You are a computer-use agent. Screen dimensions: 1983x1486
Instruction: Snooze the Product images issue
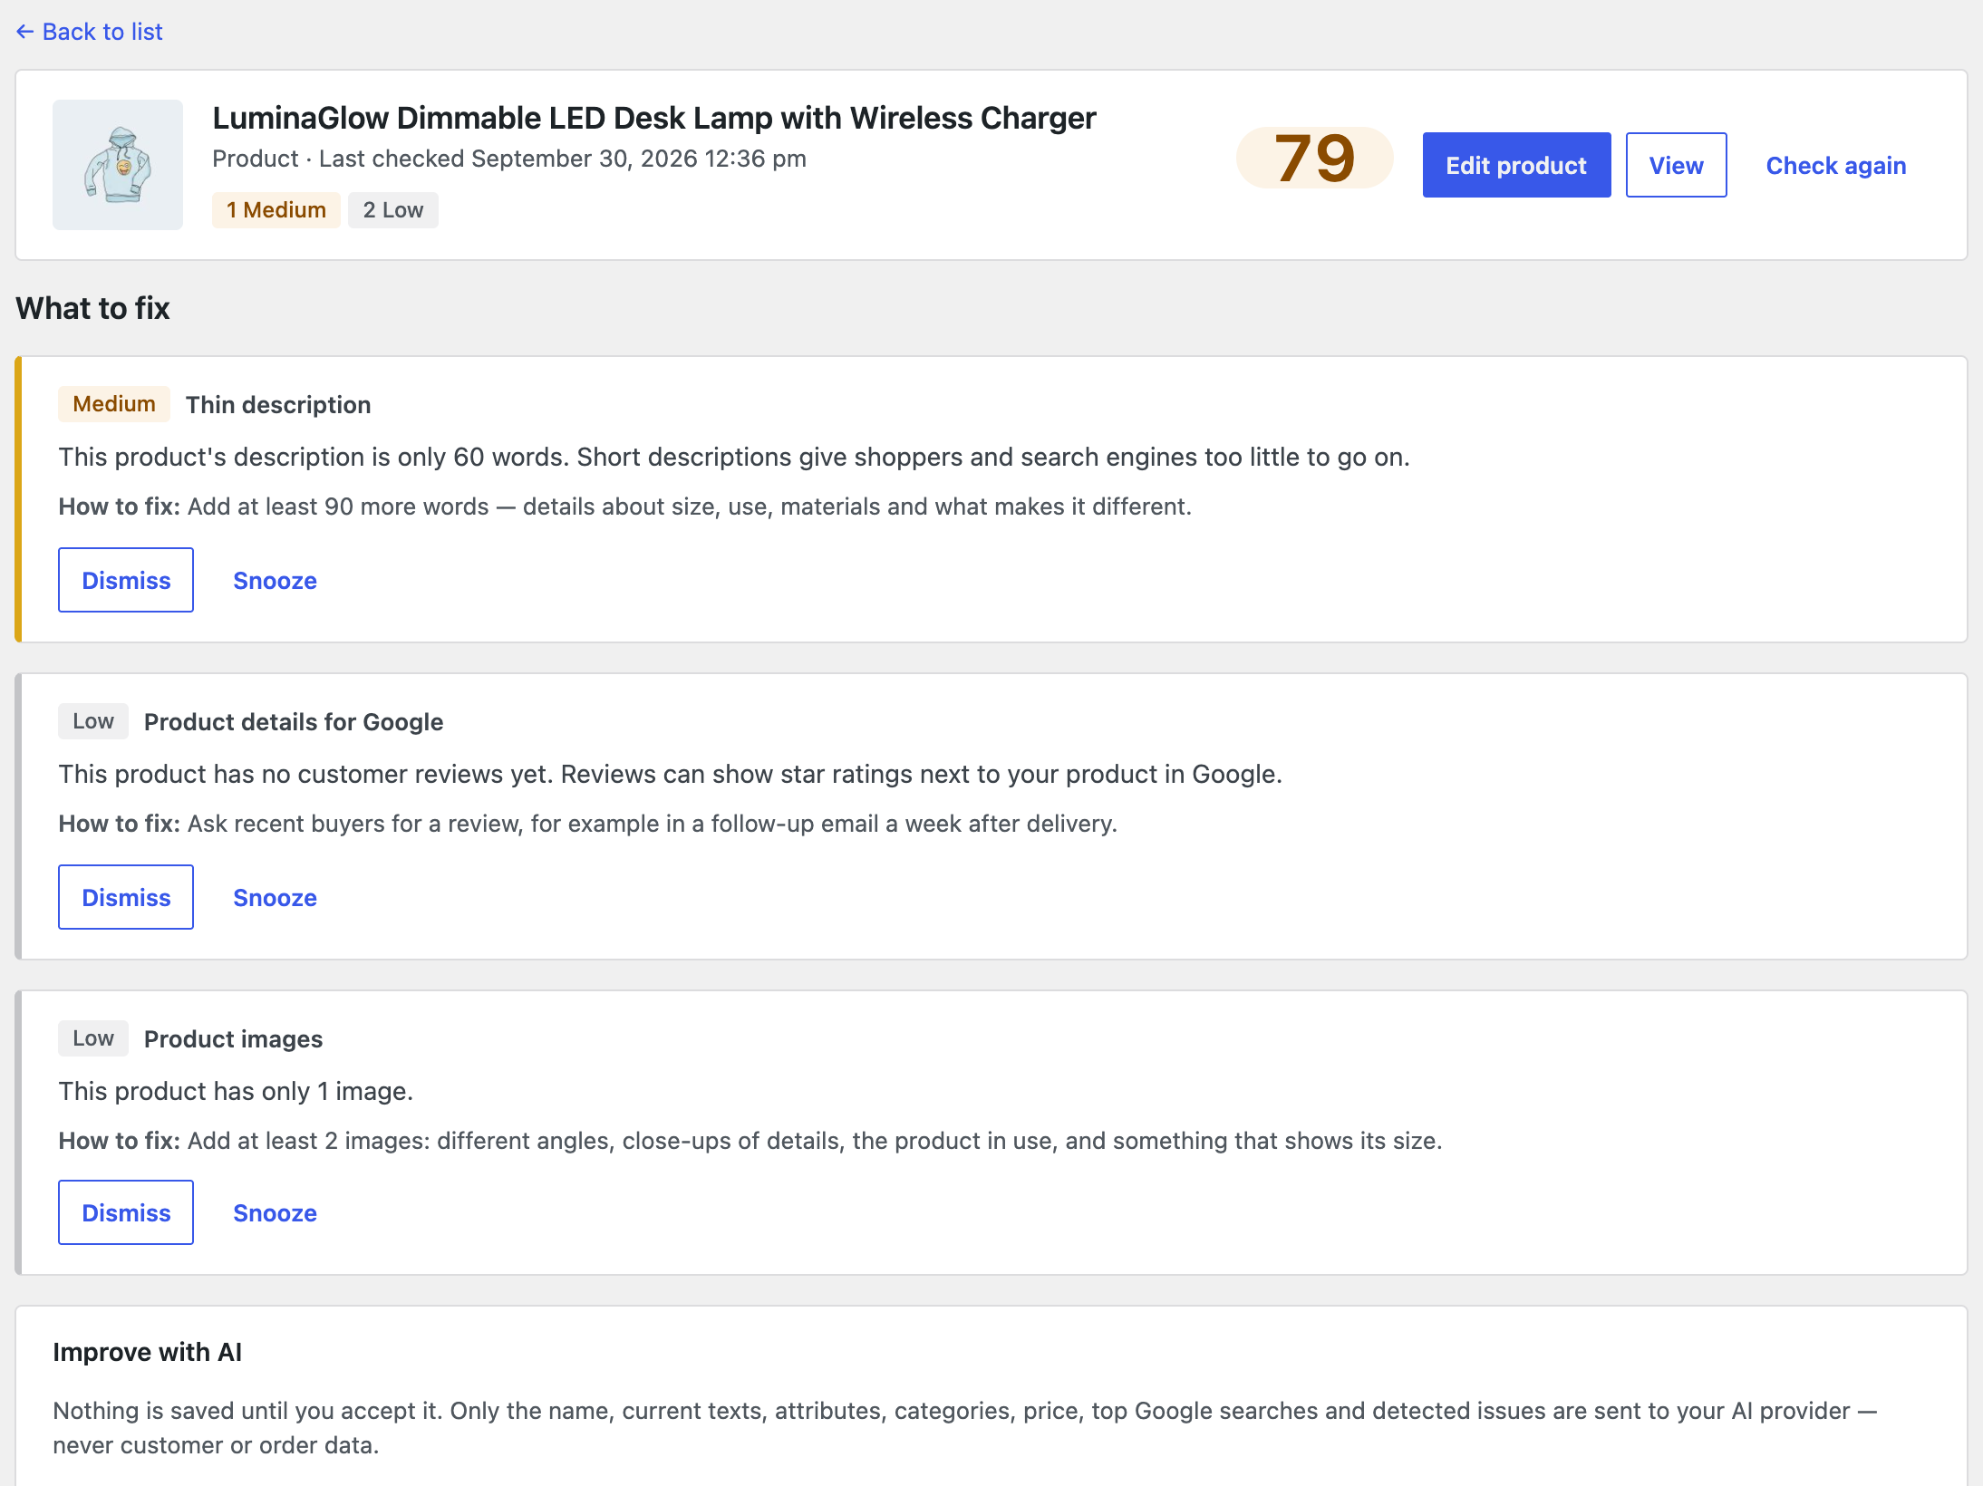[275, 1212]
